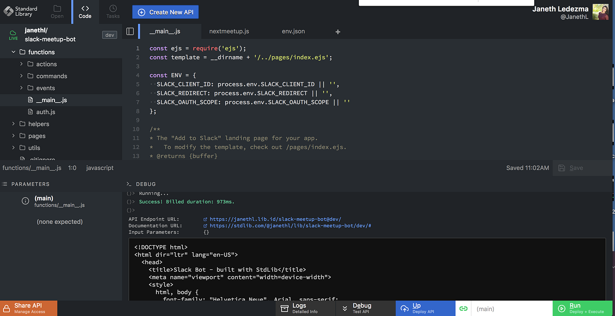Select the helpers folder icon
615x316 pixels.
point(22,124)
